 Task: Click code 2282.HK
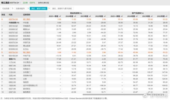(12, 76)
